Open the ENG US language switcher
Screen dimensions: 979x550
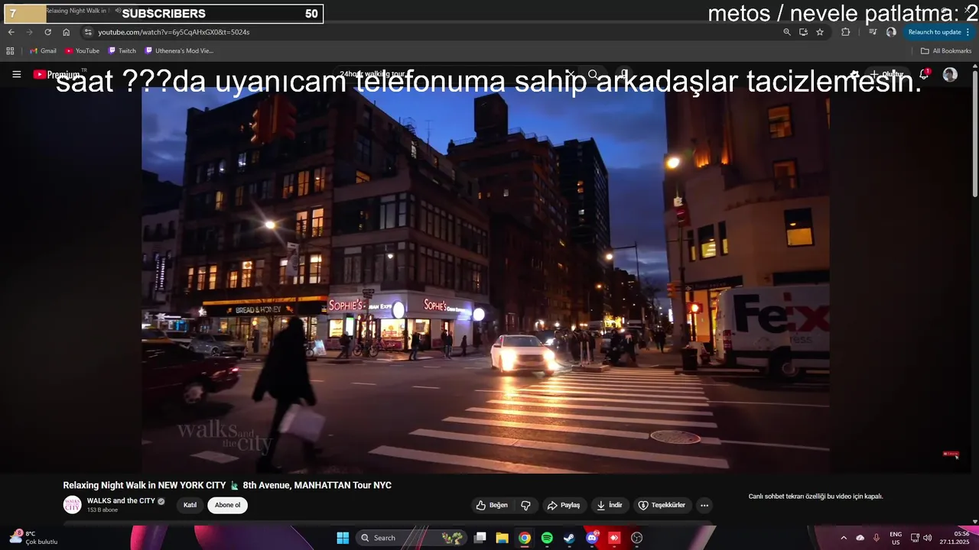pos(896,538)
